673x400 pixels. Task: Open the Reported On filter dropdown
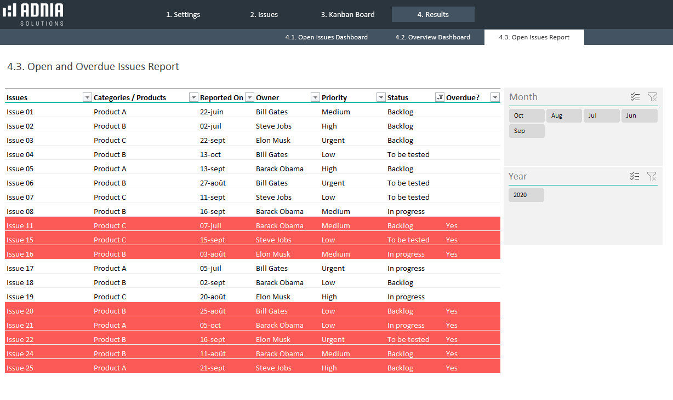click(249, 97)
